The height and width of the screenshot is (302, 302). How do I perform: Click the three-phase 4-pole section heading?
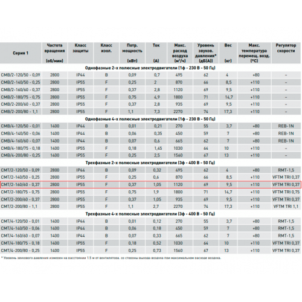(150, 214)
